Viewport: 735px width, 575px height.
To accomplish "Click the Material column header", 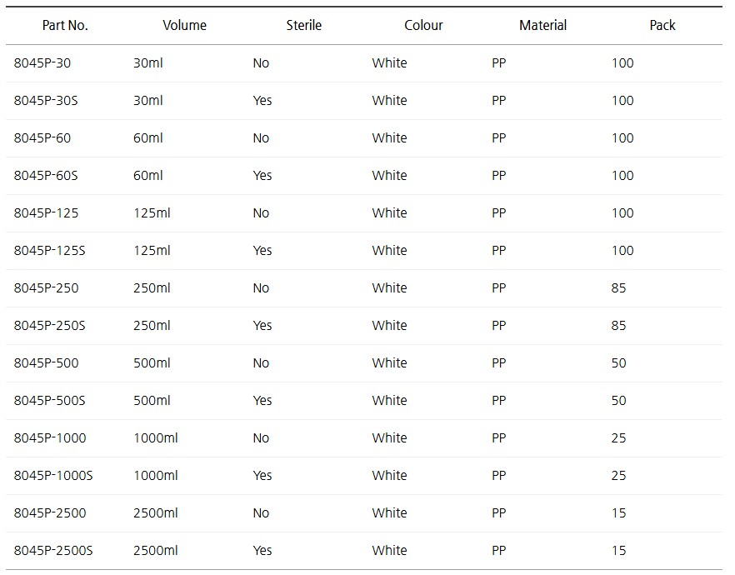I will (x=542, y=25).
